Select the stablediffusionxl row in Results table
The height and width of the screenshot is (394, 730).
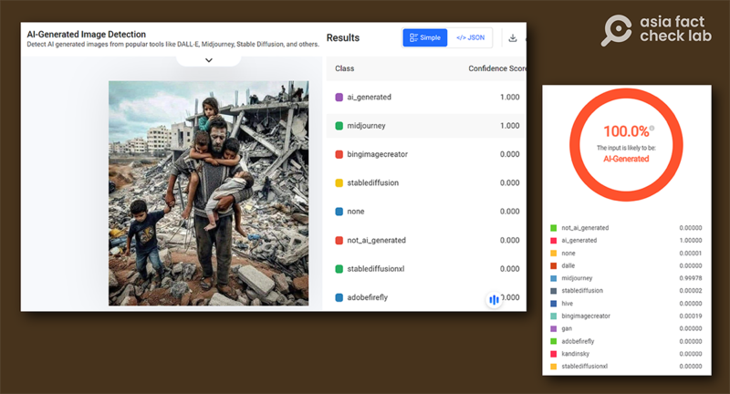coord(424,269)
